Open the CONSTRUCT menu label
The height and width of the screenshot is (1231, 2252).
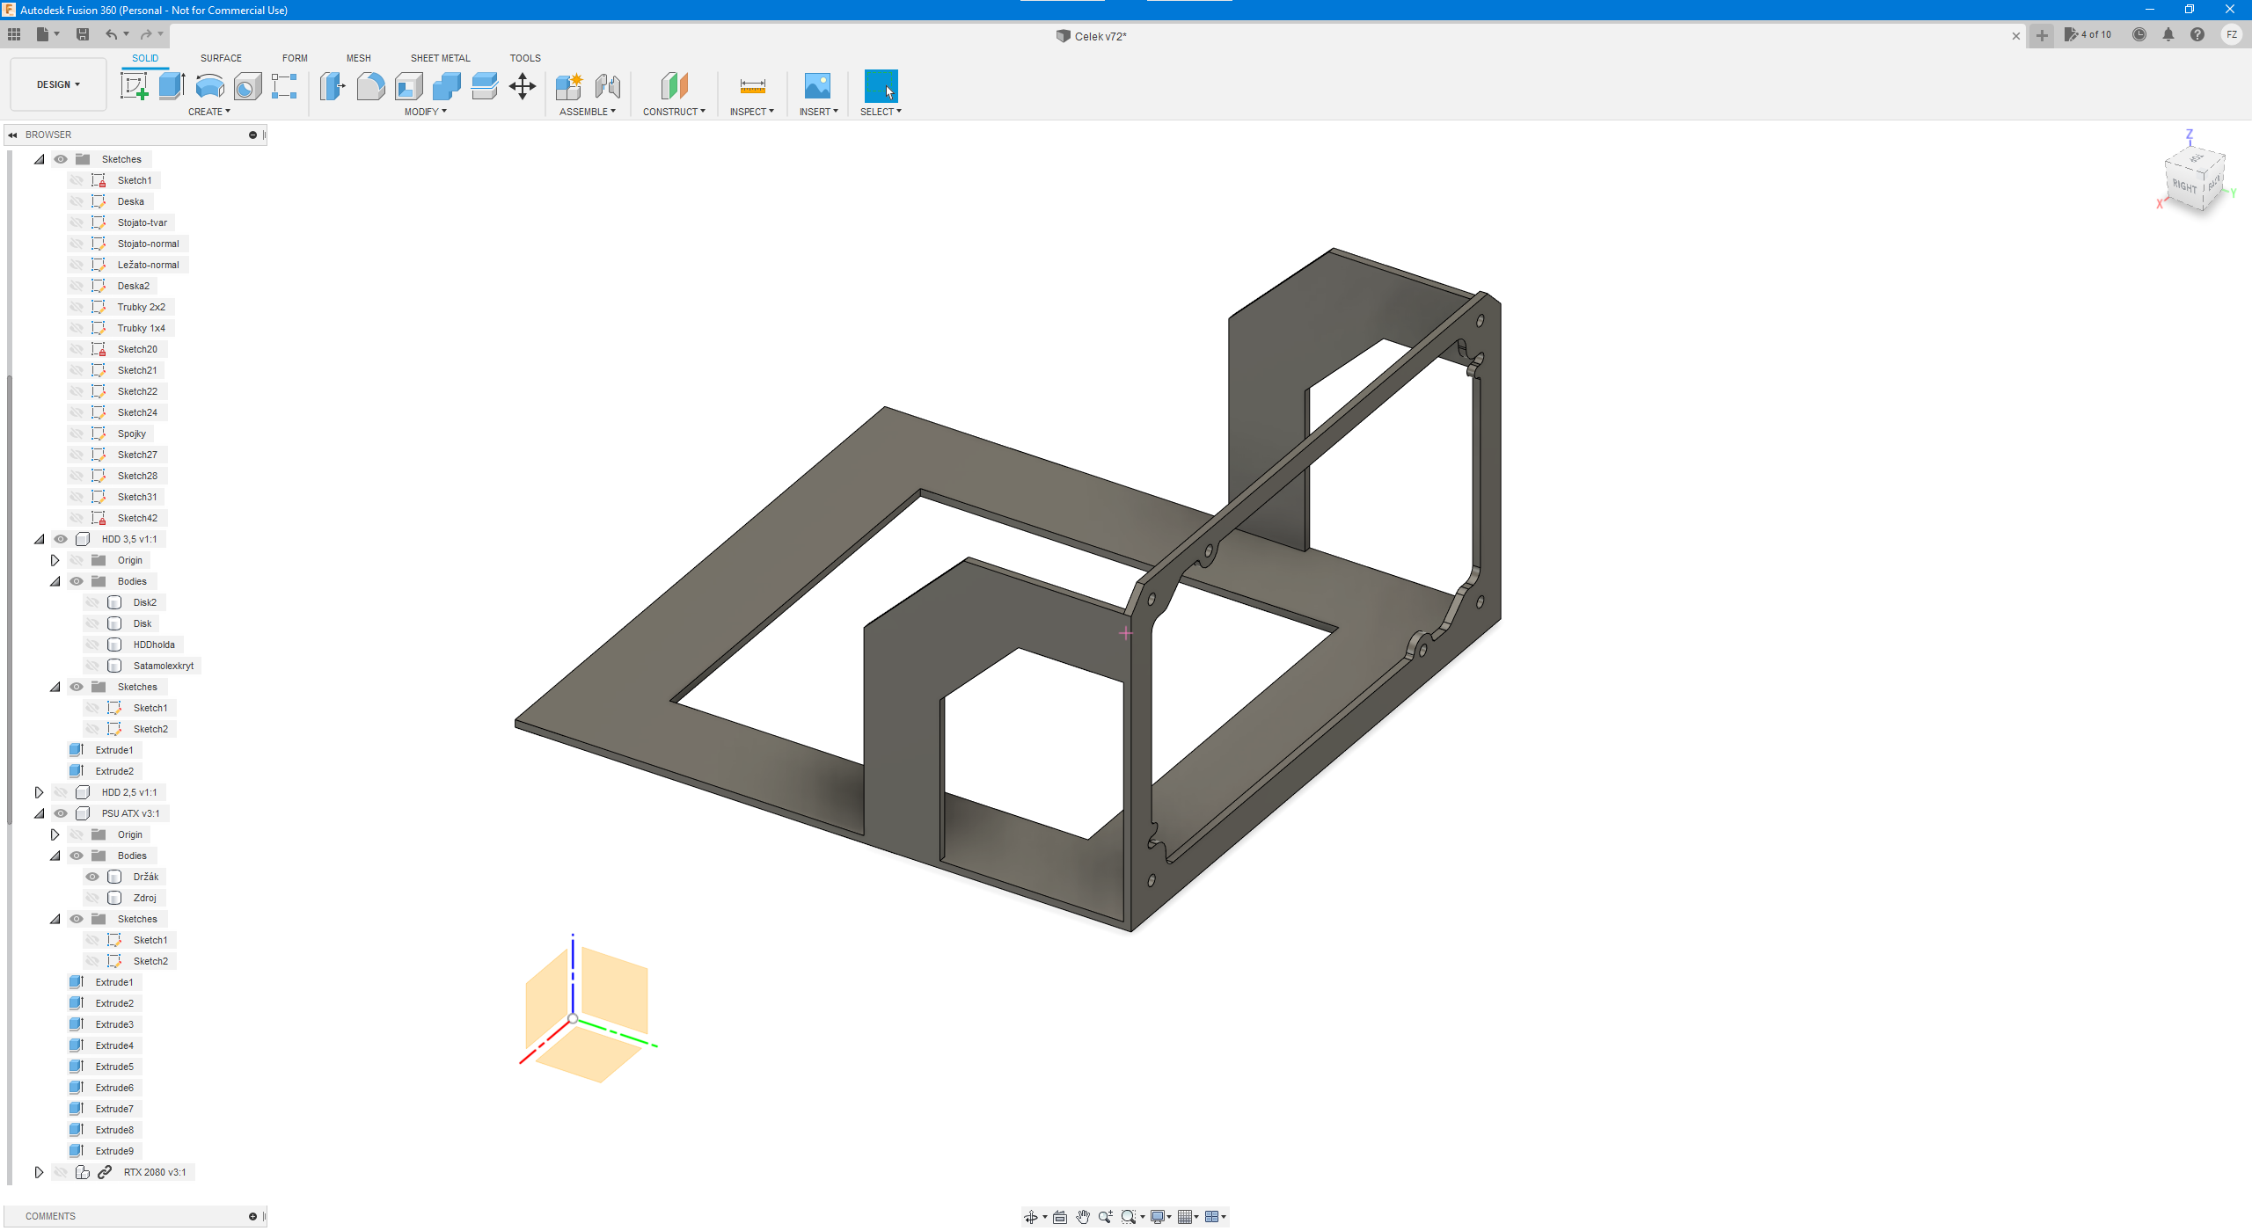[x=674, y=112]
